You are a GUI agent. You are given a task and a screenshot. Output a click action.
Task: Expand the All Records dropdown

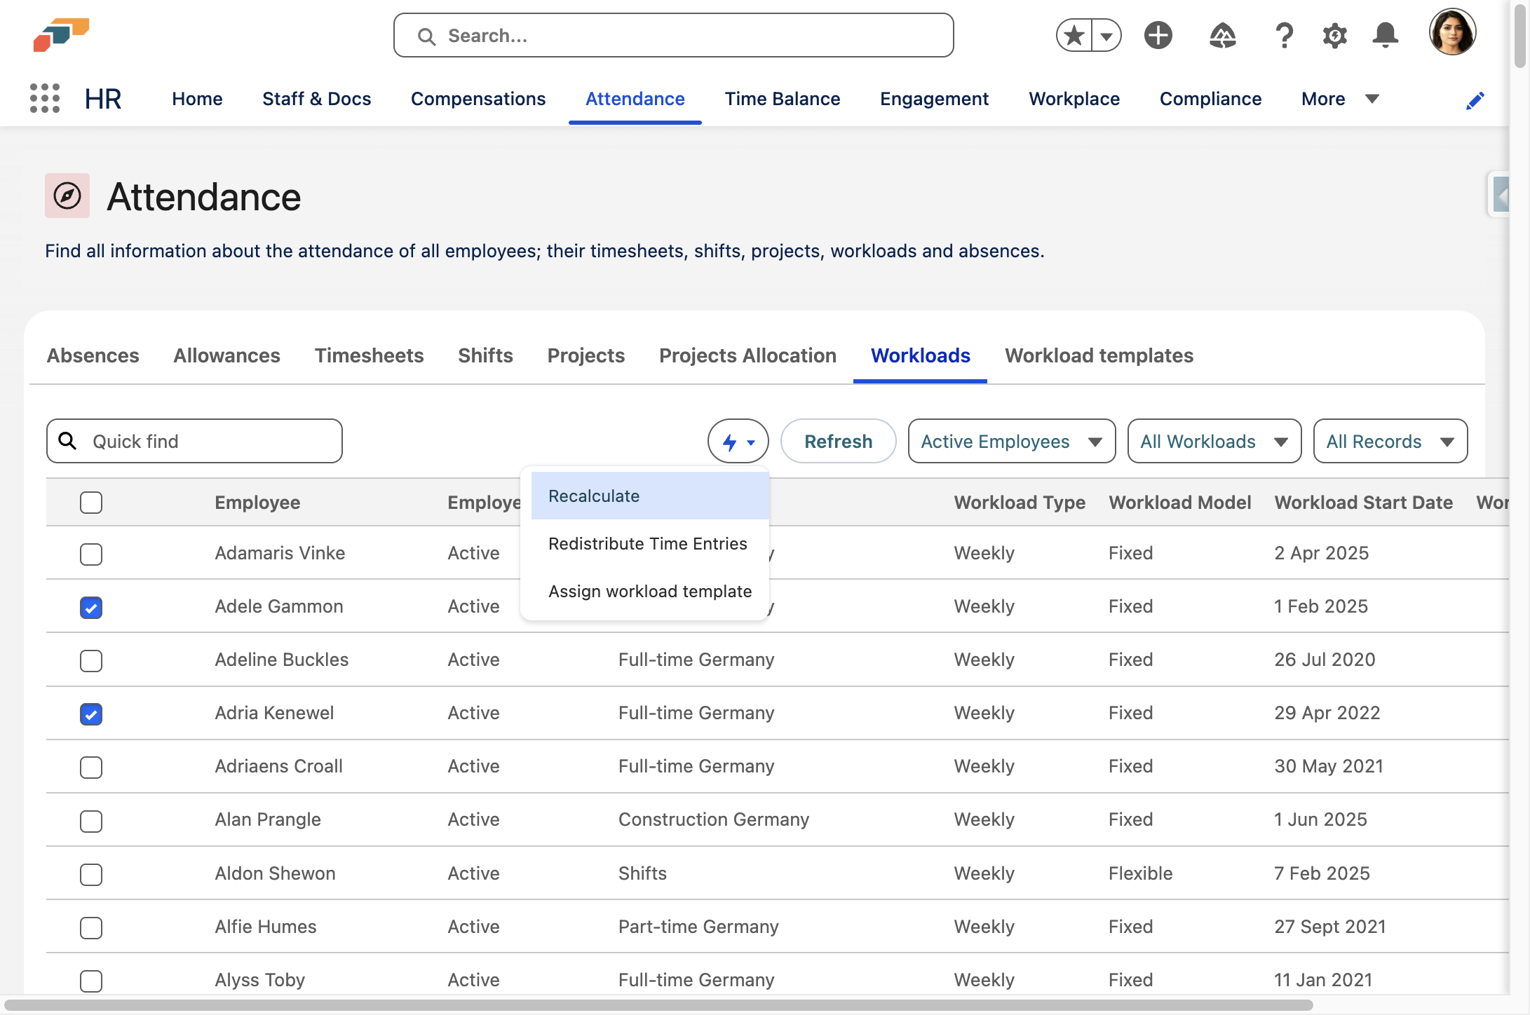(1390, 442)
